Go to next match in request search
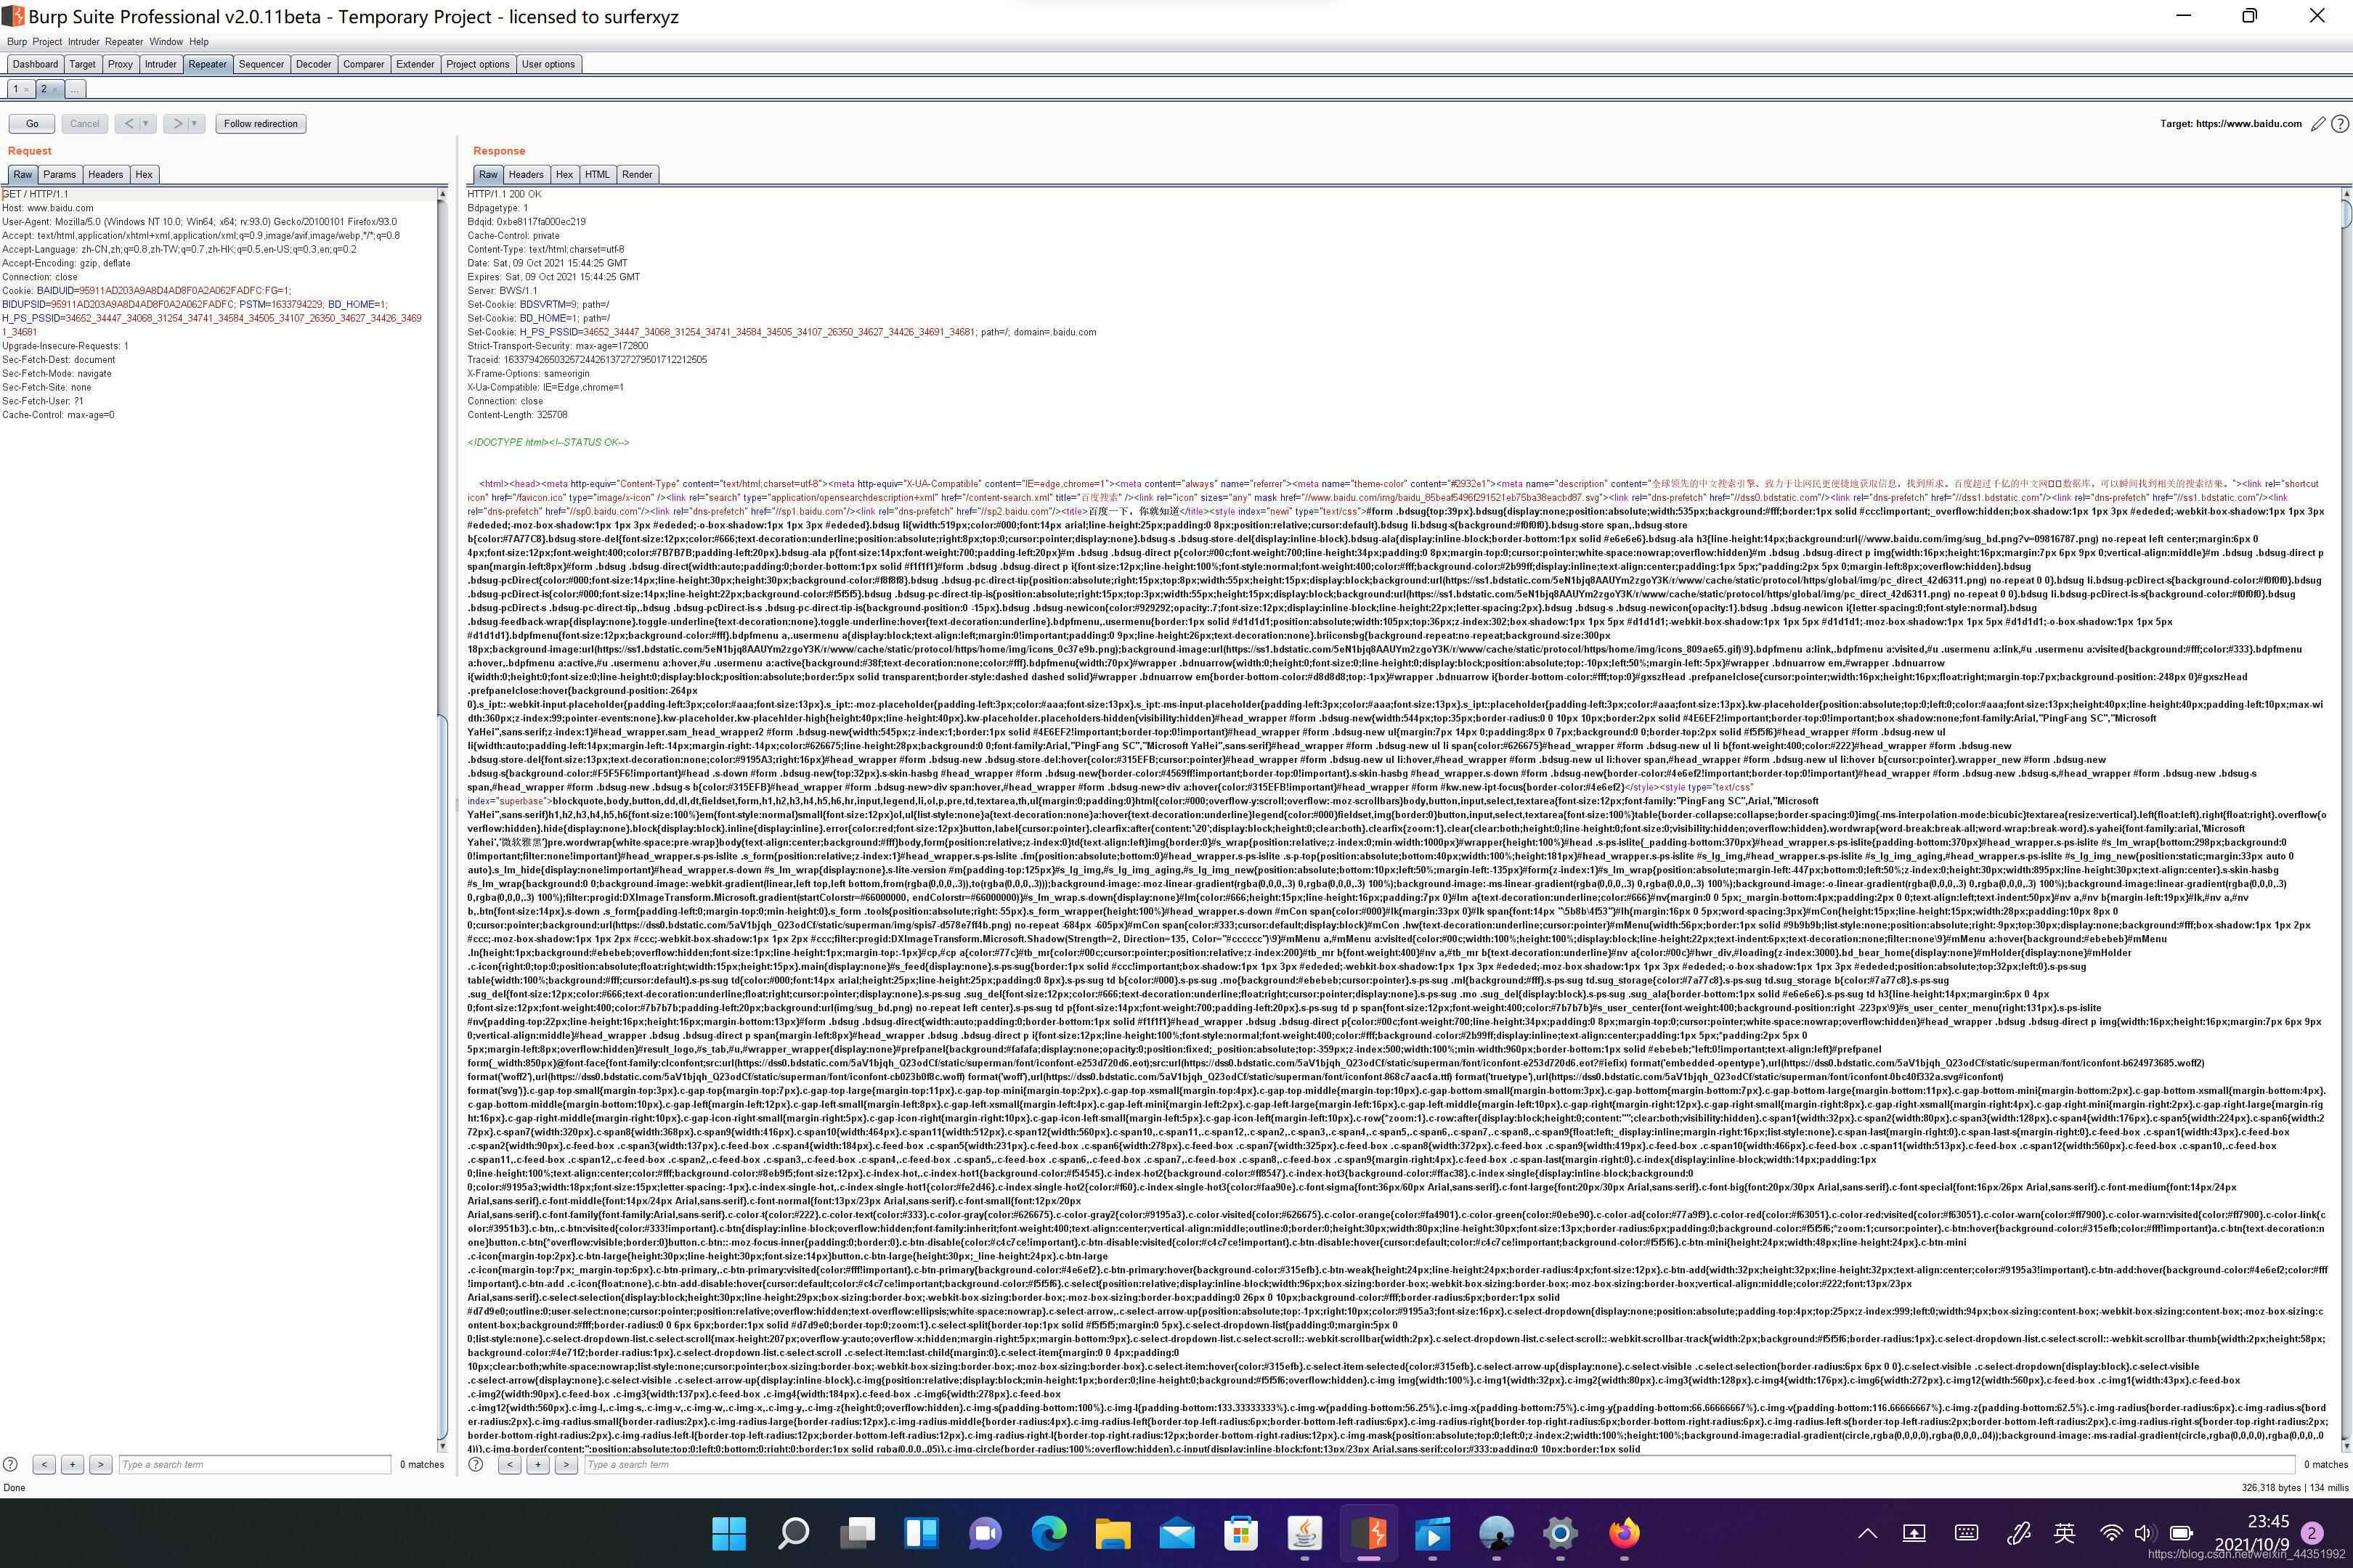The height and width of the screenshot is (1568, 2353). (100, 1464)
